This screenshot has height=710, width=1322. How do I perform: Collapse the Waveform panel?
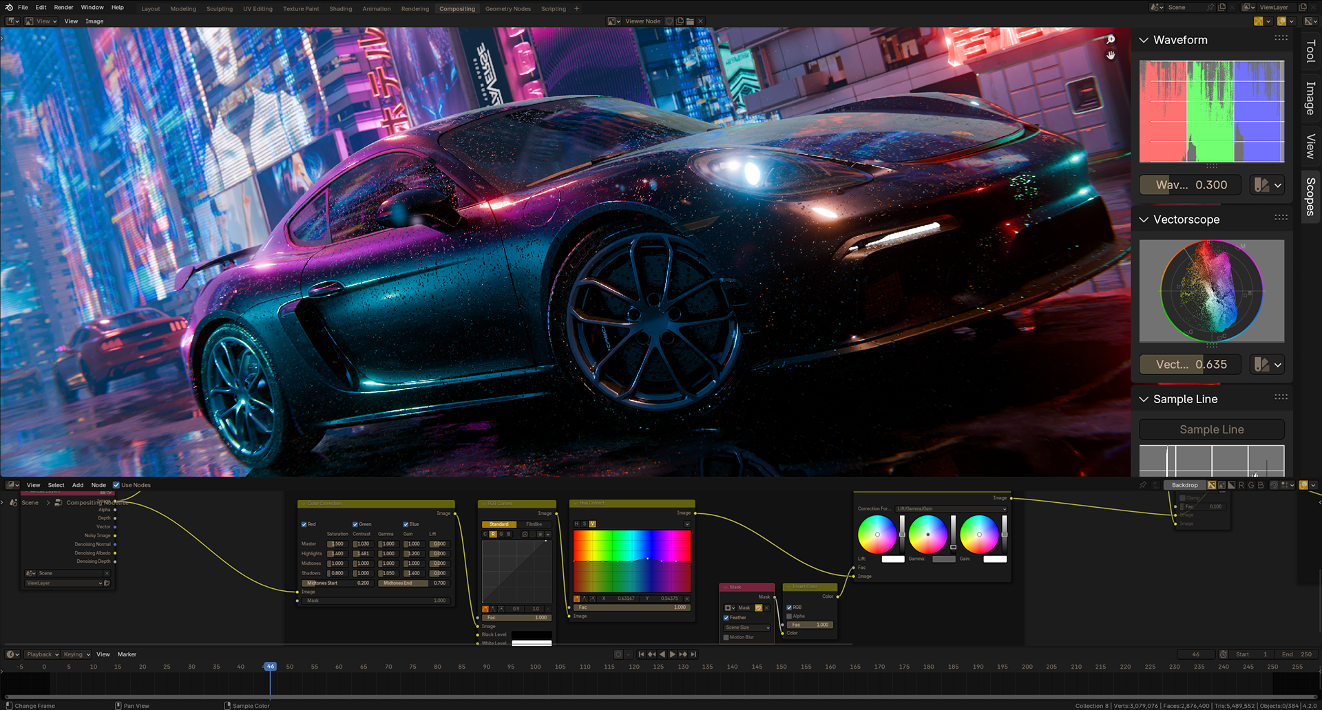pos(1144,40)
